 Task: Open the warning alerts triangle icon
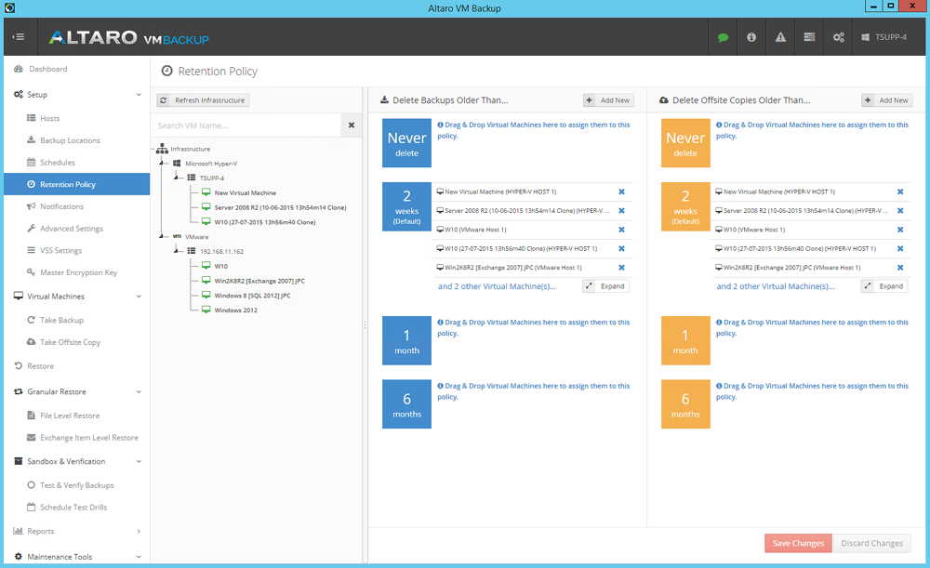[x=780, y=37]
